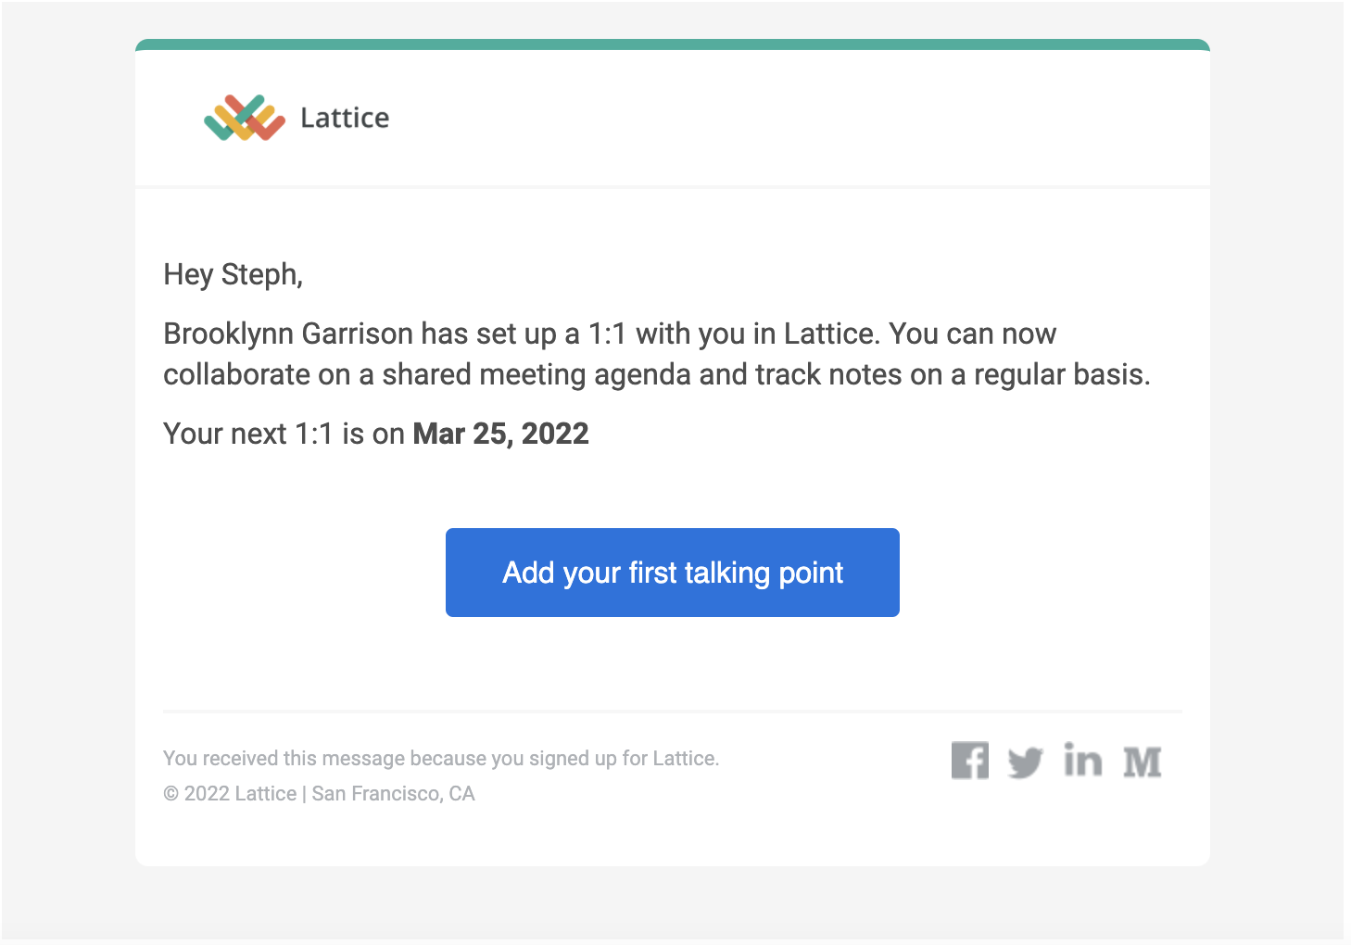Click the name Brooklynn Garrison
The height and width of the screenshot is (945, 1351).
pyautogui.click(x=288, y=334)
